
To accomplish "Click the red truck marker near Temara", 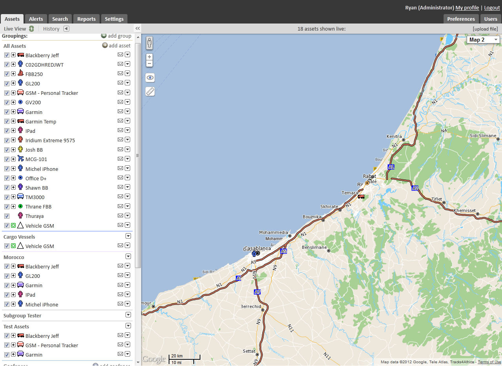I will pyautogui.click(x=361, y=196).
